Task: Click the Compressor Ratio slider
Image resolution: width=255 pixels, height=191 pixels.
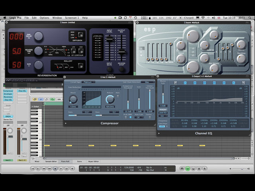Action: (x=80, y=115)
